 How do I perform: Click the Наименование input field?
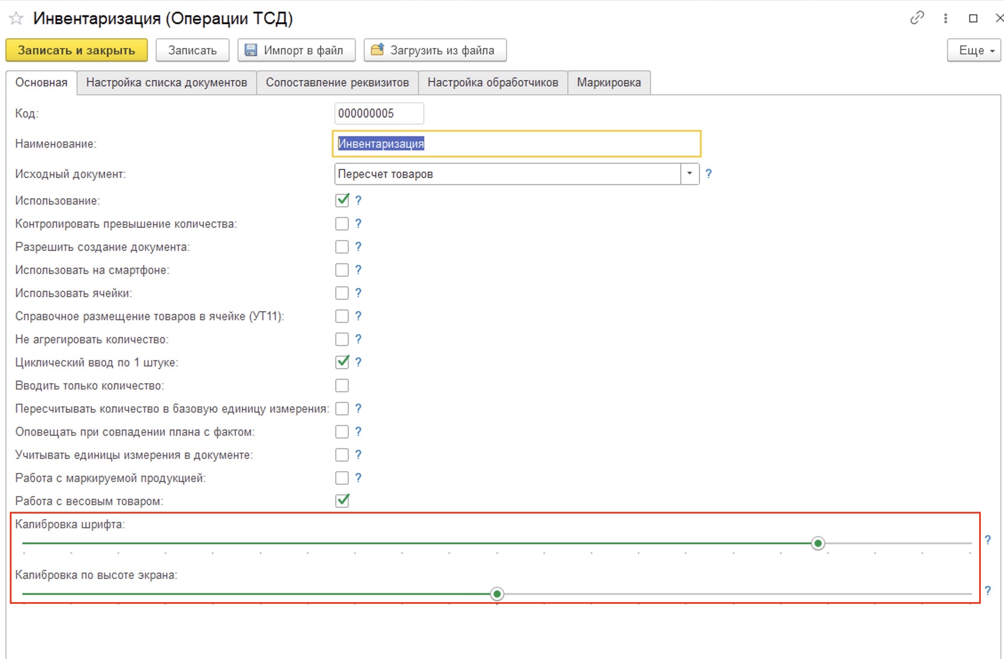517,144
